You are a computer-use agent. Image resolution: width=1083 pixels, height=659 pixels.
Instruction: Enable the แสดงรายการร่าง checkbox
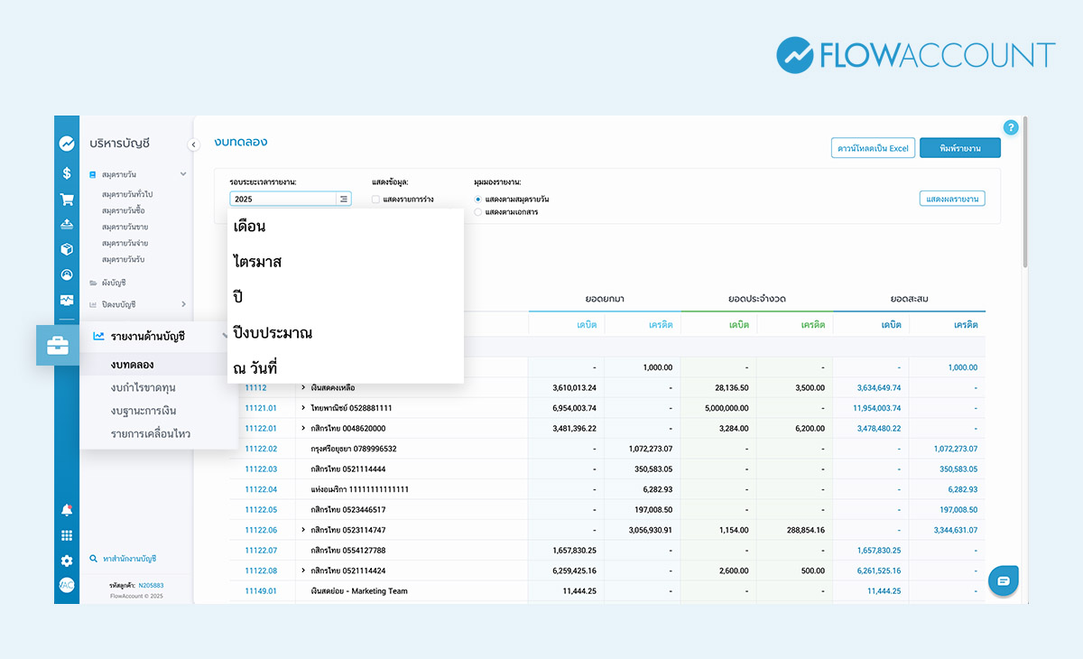click(376, 199)
